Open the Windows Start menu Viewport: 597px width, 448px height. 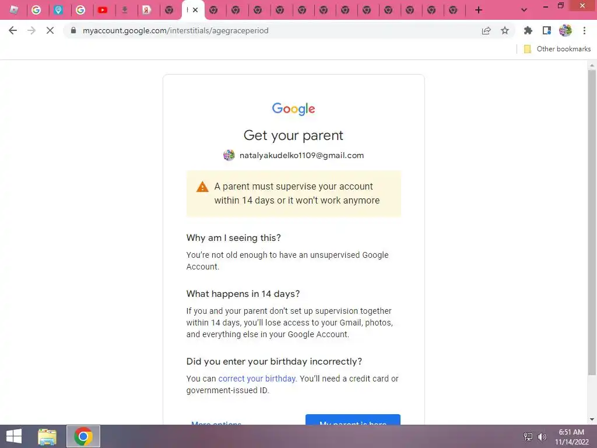(x=14, y=436)
